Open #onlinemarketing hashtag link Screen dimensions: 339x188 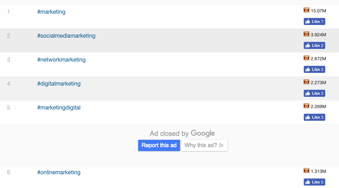click(x=59, y=173)
